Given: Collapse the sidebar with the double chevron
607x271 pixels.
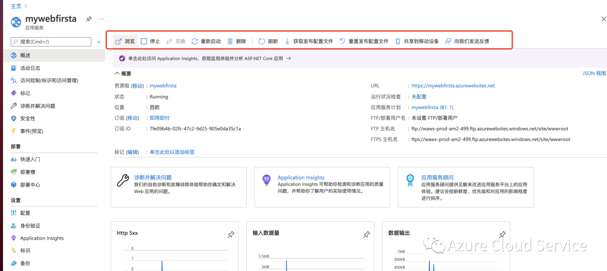Looking at the screenshot, I should click(x=99, y=42).
